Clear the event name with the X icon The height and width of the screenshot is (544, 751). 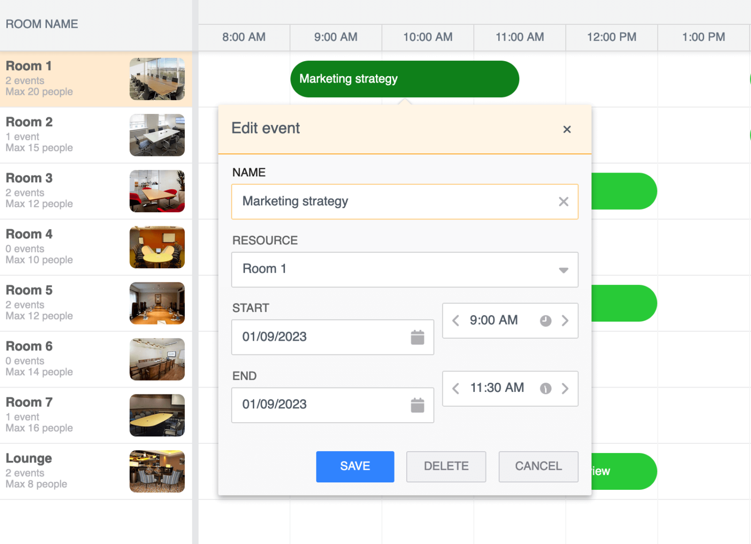tap(563, 201)
